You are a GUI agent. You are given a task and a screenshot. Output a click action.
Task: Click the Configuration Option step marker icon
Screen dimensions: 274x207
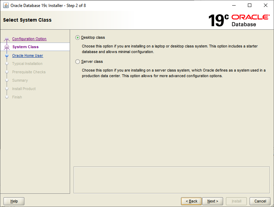click(7, 39)
